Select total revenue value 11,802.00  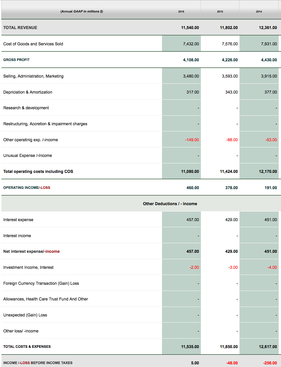pyautogui.click(x=229, y=28)
